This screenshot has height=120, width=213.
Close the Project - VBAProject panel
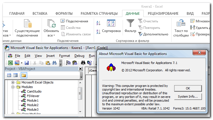coord(80,69)
